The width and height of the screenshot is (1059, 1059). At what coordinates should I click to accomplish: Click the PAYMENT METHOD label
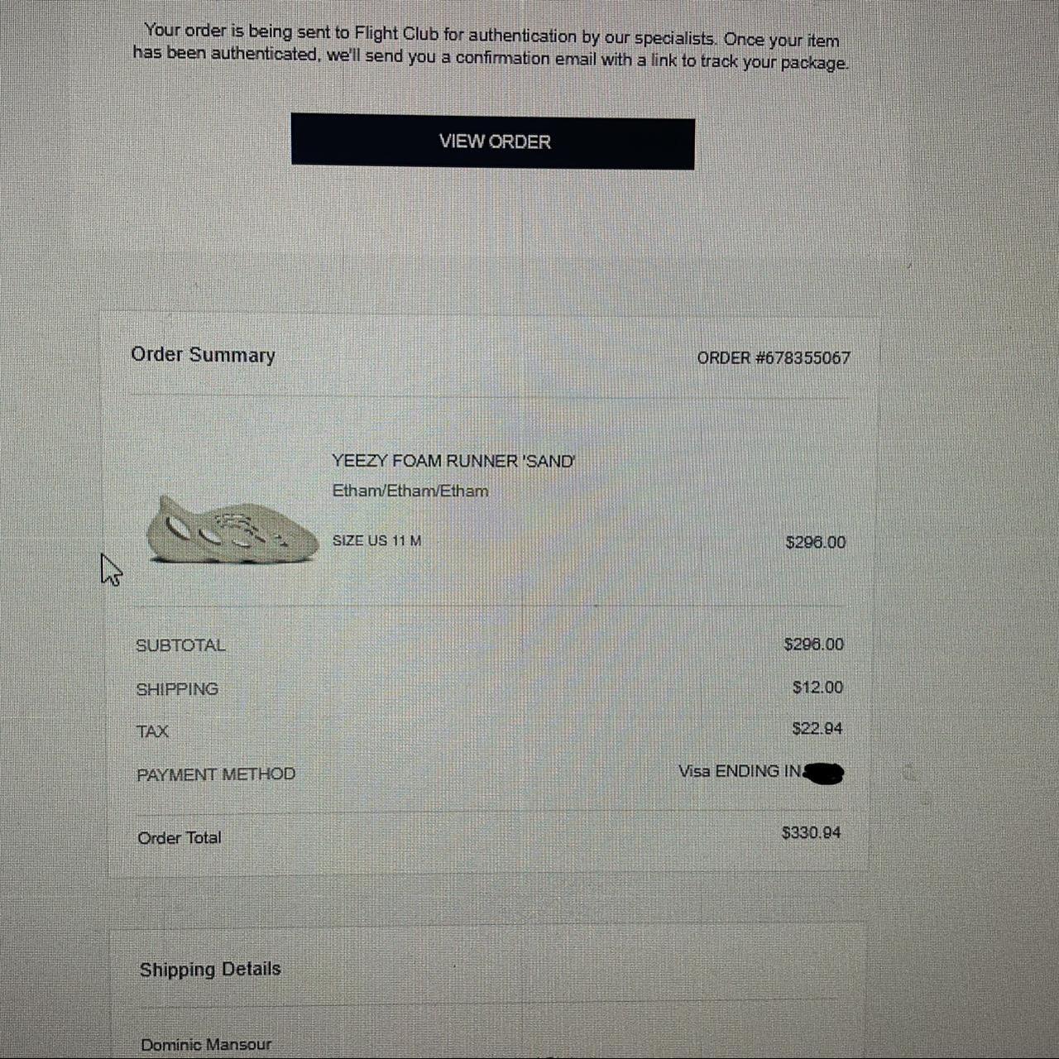click(x=216, y=774)
